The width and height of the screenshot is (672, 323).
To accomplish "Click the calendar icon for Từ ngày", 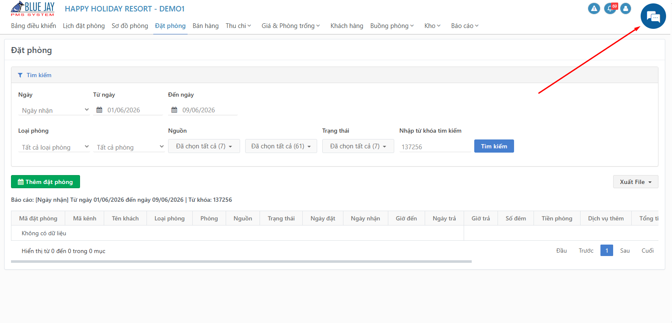I will 100,110.
